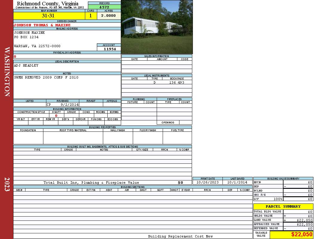Click legal instrument type D
The height and width of the screenshot is (239, 314).
point(155,82)
